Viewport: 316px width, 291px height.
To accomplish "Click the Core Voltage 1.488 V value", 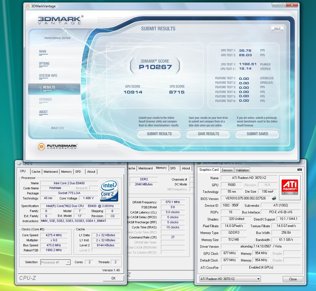I will point(88,198).
